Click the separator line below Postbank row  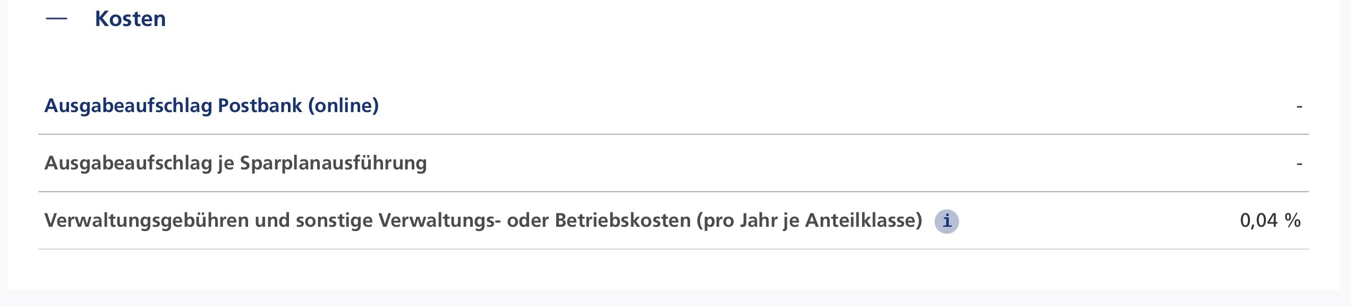[673, 134]
